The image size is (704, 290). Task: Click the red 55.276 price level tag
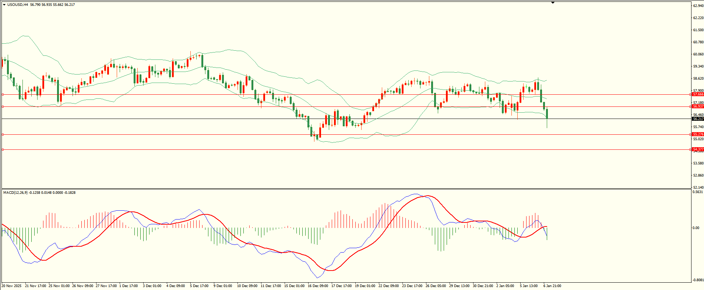click(x=698, y=134)
